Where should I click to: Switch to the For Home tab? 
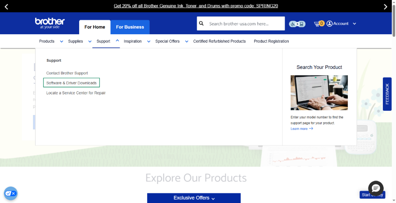tap(95, 27)
